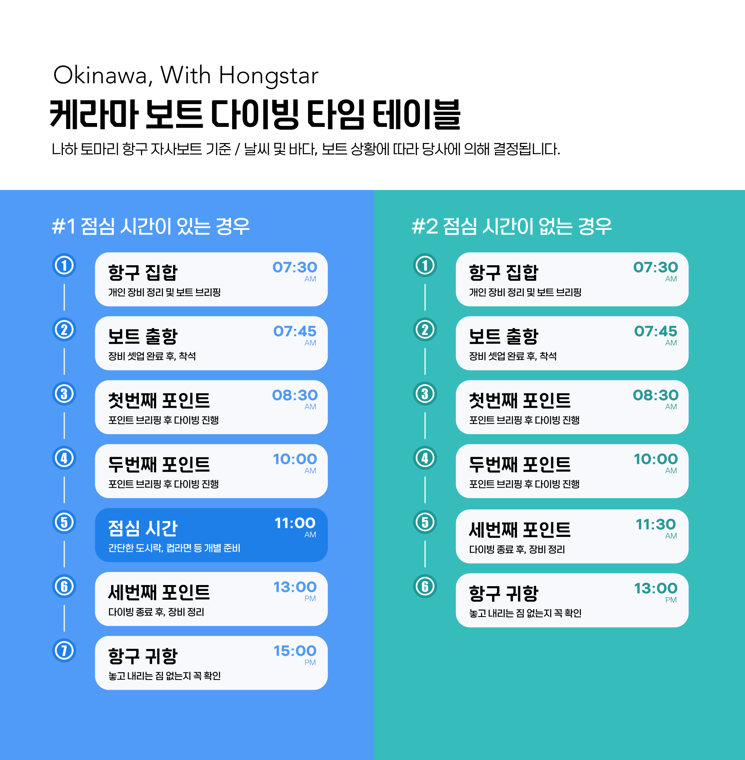The width and height of the screenshot is (745, 760).
Task: Open the 세번째 포인트 11:30 AM card
Action: [x=572, y=536]
